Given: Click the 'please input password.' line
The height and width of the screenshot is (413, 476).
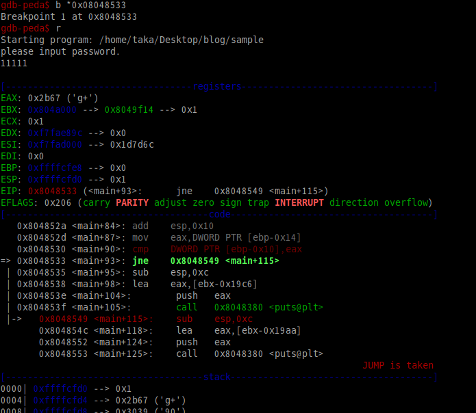Looking at the screenshot, I should coord(60,51).
